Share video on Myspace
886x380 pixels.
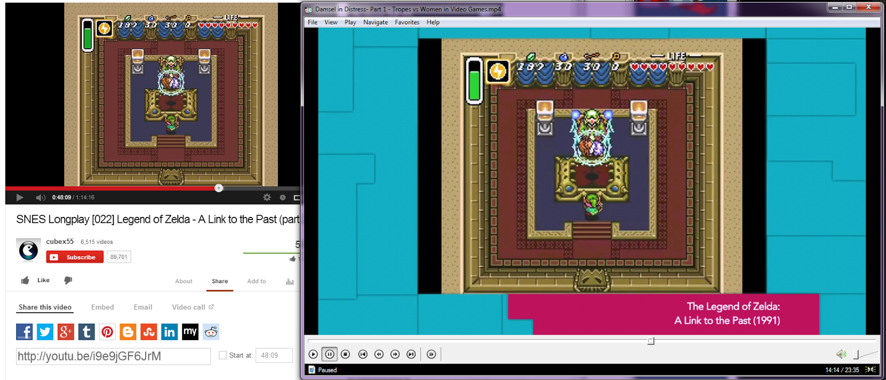[190, 332]
